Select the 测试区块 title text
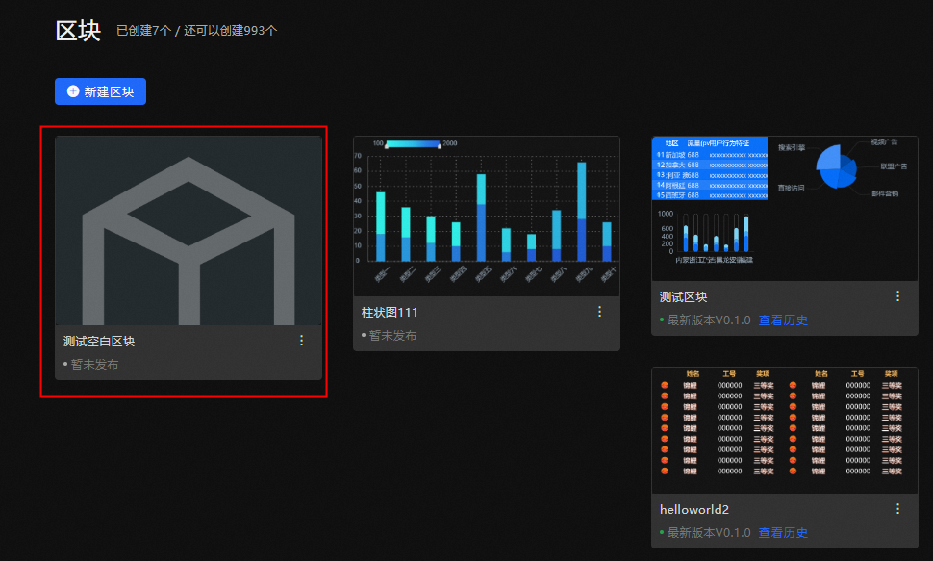Viewport: 933px width, 561px height. pyautogui.click(x=683, y=297)
